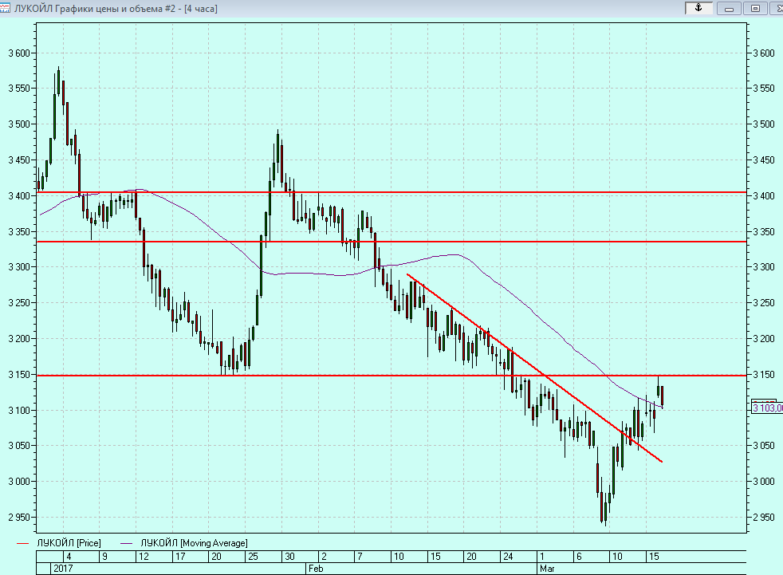This screenshot has height=575, width=783.
Task: Select the horizontal red line near 3 405
Action: [392, 192]
